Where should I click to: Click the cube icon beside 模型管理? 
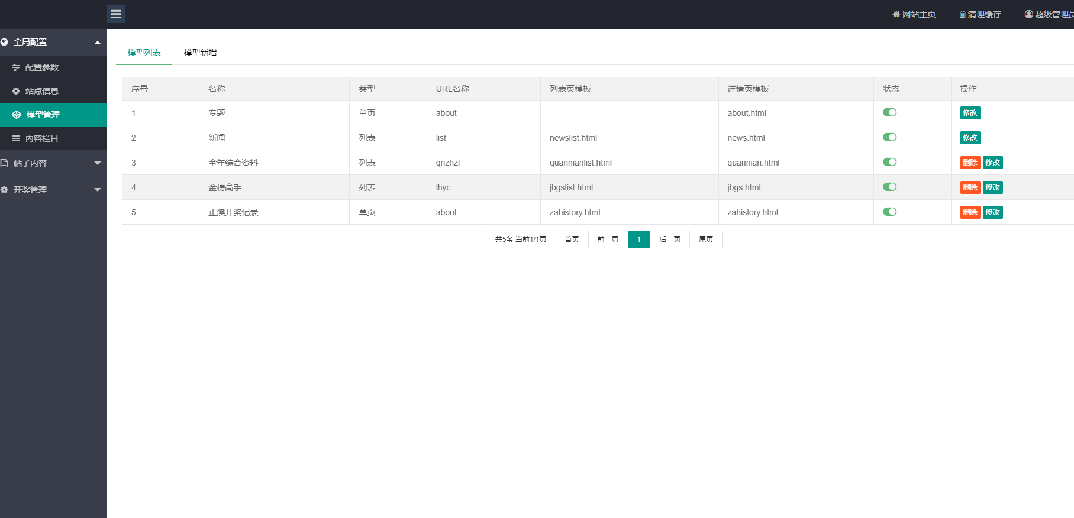click(x=17, y=115)
